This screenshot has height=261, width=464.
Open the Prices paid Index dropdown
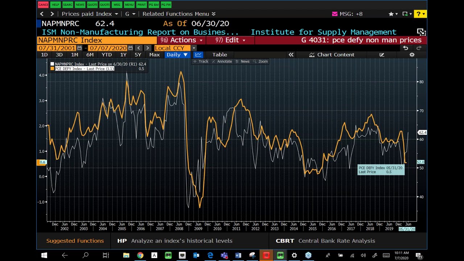pyautogui.click(x=90, y=14)
